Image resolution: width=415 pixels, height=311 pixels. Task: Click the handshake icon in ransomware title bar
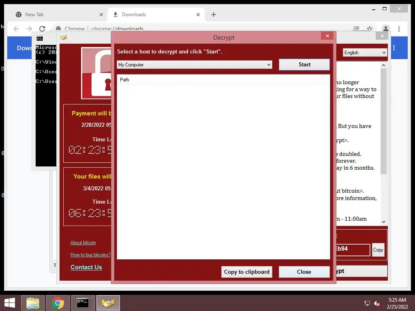pyautogui.click(x=64, y=37)
